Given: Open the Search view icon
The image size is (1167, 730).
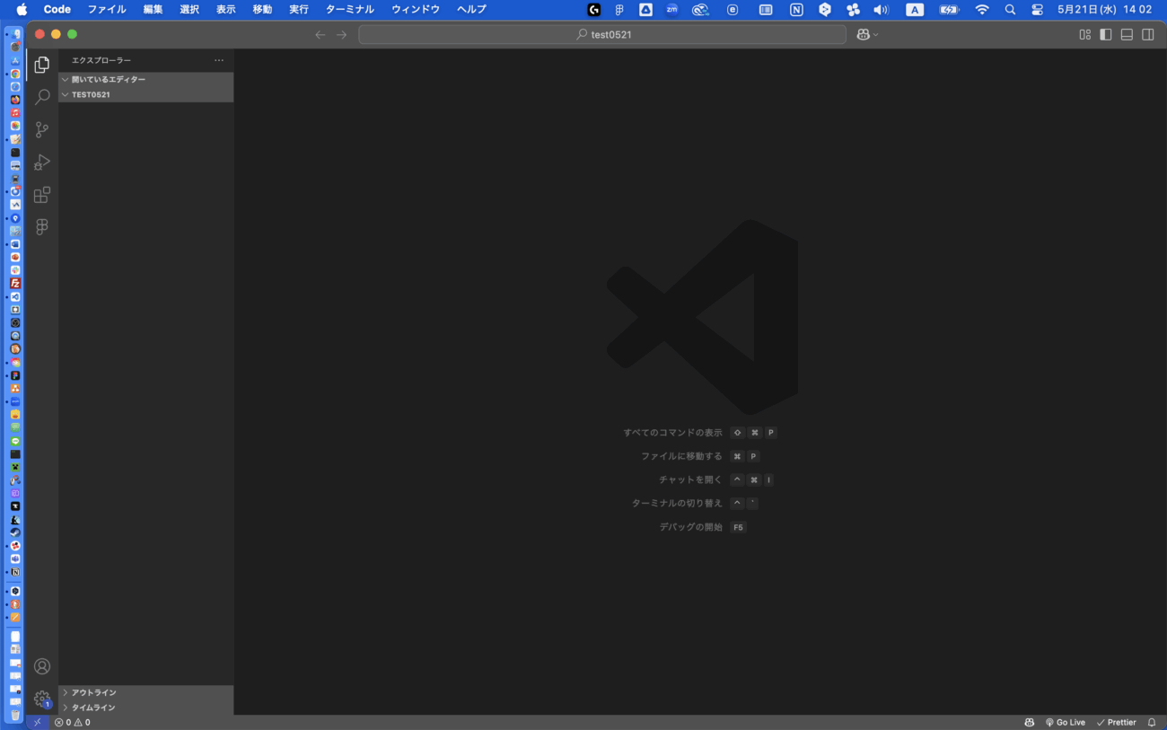Looking at the screenshot, I should (x=41, y=97).
